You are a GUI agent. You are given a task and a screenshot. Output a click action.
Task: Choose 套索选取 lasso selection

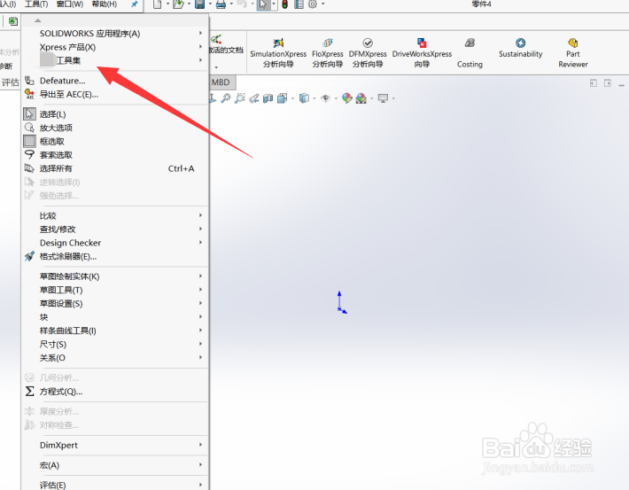(115, 155)
